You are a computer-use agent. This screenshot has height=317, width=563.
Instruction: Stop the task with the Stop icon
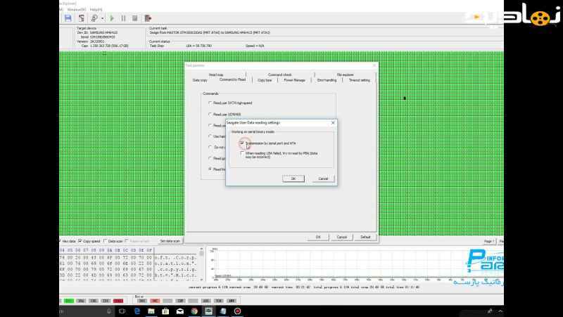pyautogui.click(x=135, y=18)
